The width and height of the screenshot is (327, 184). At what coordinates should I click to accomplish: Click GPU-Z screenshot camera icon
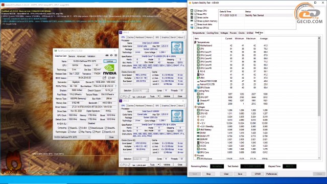[107, 56]
